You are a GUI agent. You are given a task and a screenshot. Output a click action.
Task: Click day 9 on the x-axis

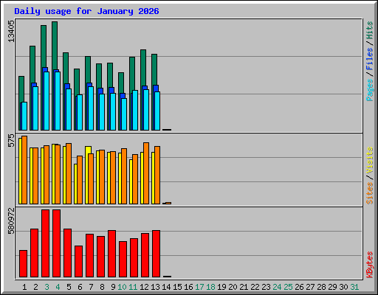click(113, 287)
